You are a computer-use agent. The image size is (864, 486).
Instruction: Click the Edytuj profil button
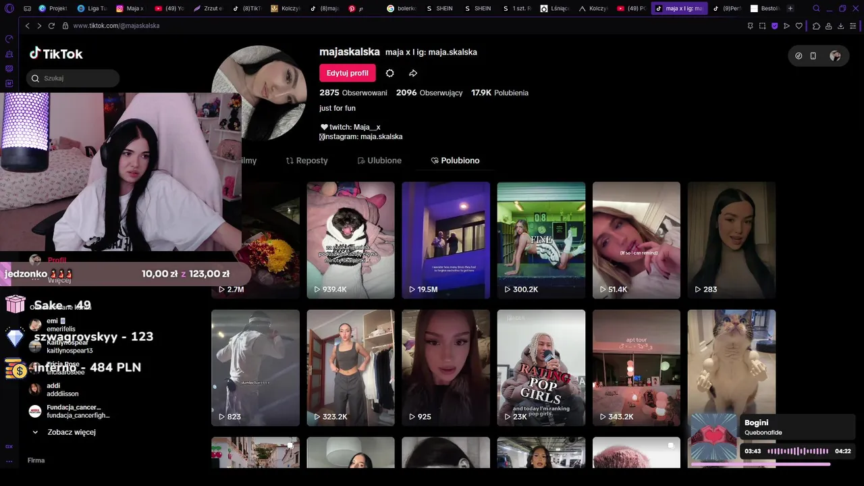(348, 73)
